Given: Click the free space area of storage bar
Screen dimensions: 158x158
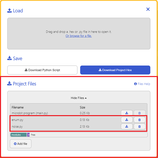Looking at the screenshot, I should tap(88, 135).
